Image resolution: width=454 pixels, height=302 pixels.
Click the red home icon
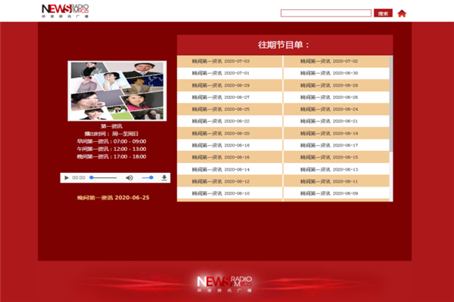click(402, 13)
